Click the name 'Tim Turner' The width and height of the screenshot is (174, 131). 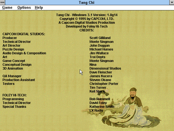(x=98, y=88)
